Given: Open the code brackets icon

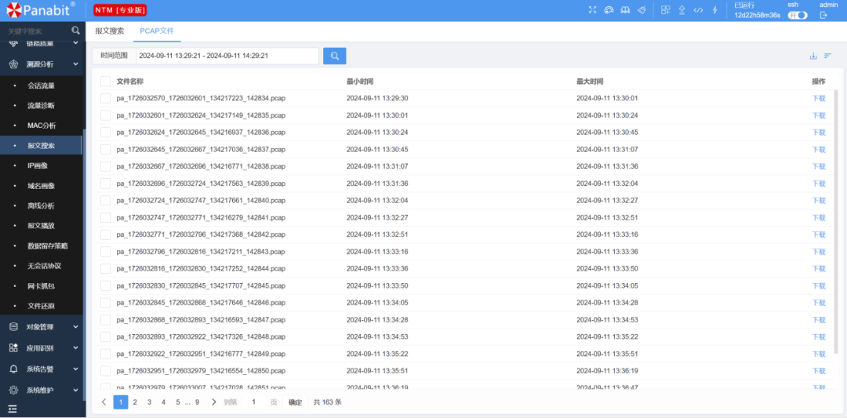Looking at the screenshot, I should [x=698, y=9].
